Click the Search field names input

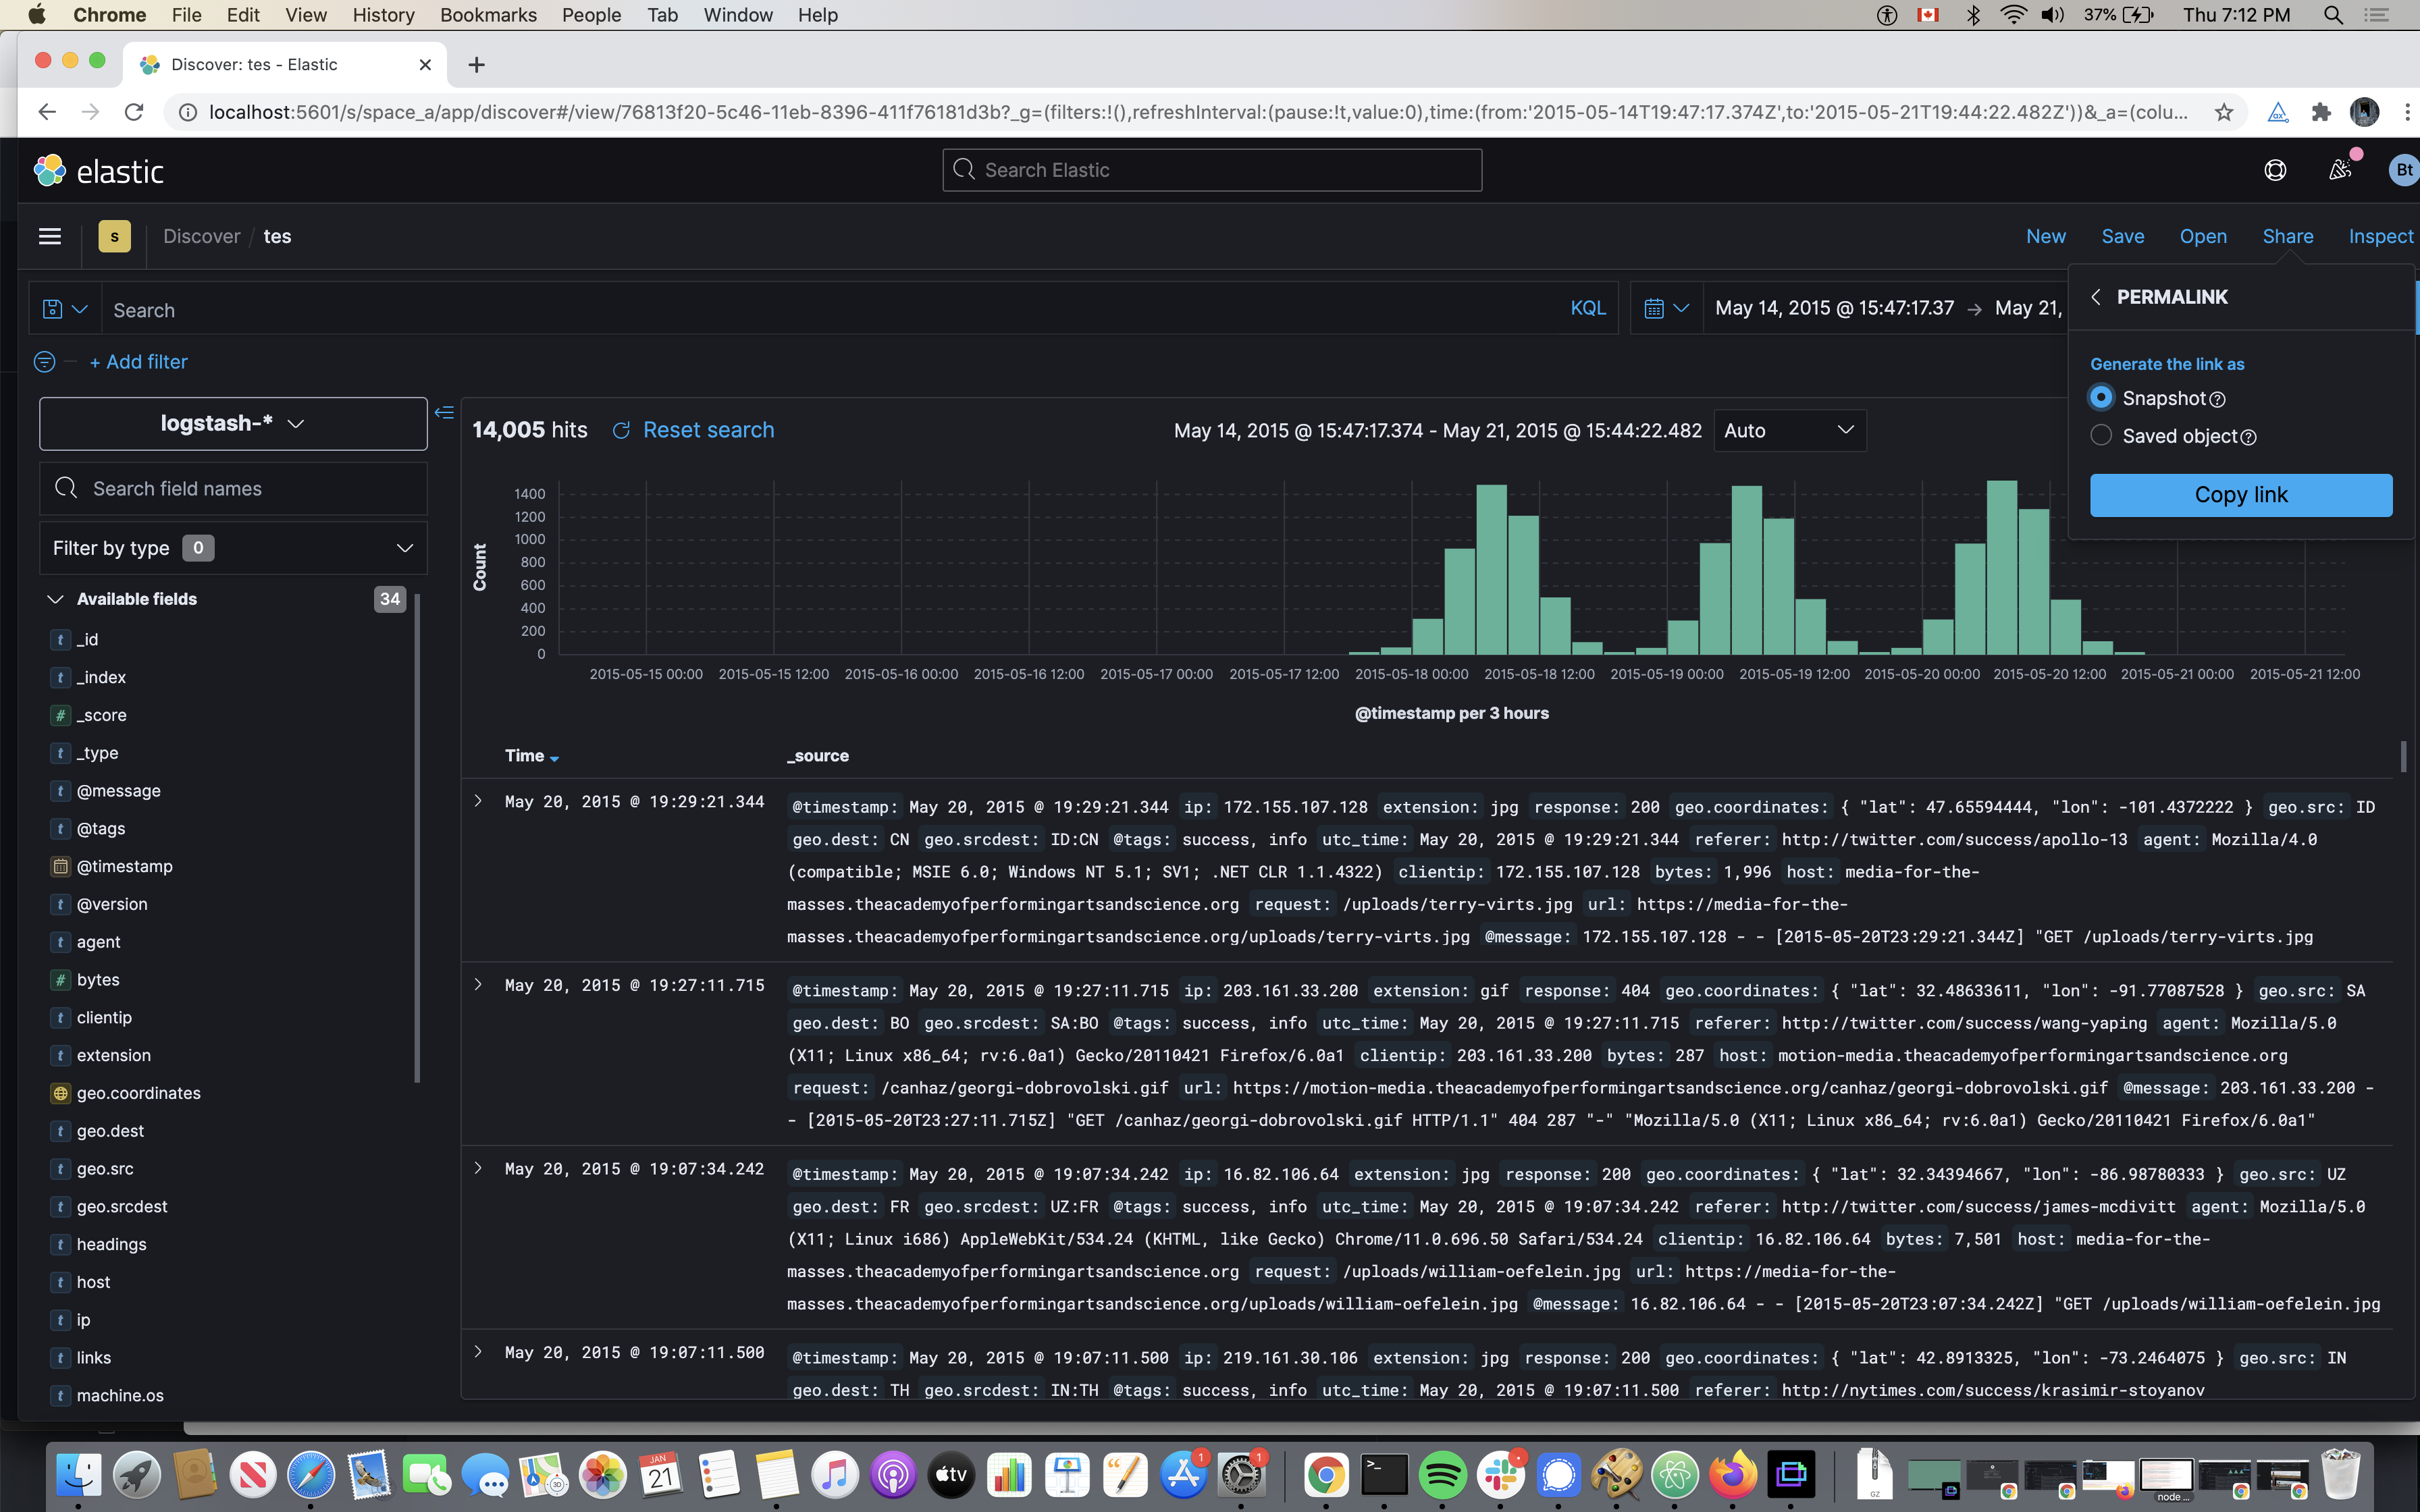[x=233, y=489]
